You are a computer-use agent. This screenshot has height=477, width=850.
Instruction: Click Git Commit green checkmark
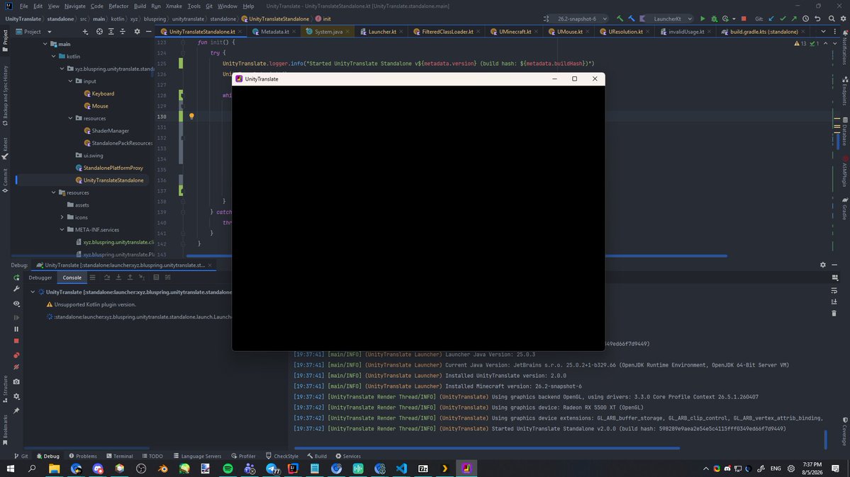pyautogui.click(x=783, y=18)
